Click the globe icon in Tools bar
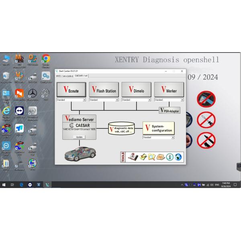Image resolution: width=241 pixels, height=241 pixels. coord(178,157)
